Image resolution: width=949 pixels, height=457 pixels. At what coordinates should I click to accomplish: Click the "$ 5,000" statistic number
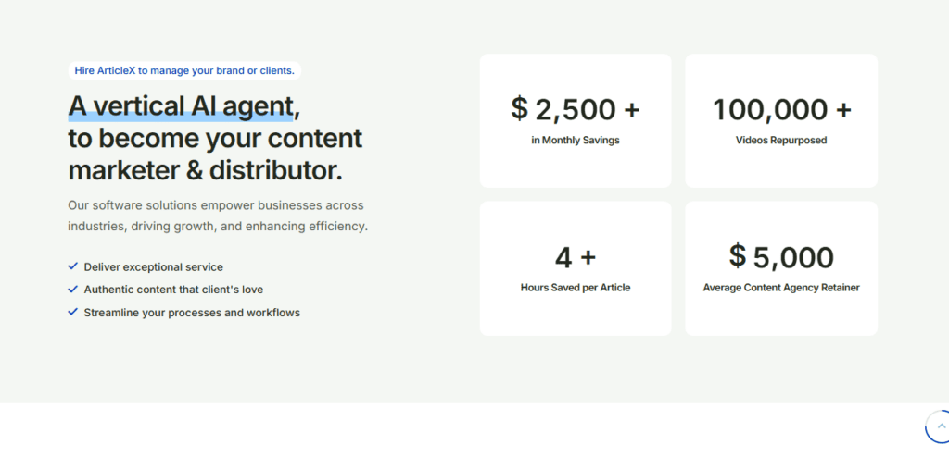(781, 256)
